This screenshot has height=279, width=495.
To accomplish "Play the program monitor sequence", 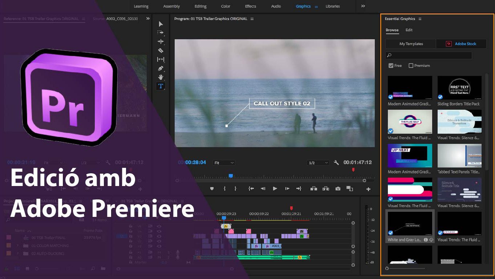I will coord(275,189).
